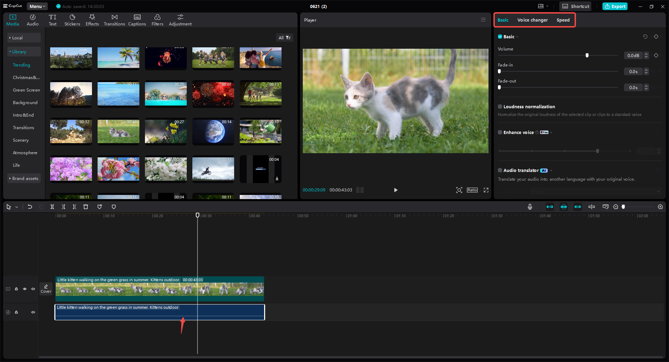Click the Undo arrow in timeline toolbar
This screenshot has width=669, height=362.
[x=30, y=207]
